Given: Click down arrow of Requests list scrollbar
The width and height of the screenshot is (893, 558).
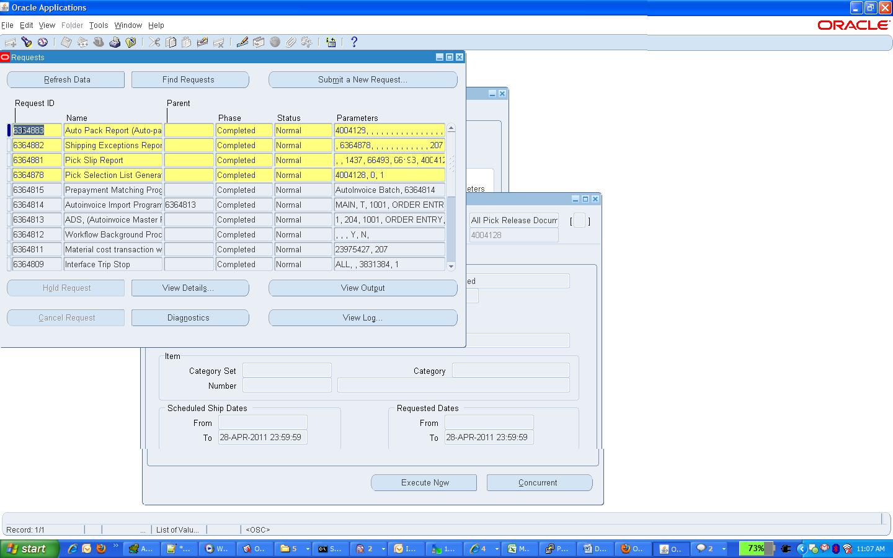Looking at the screenshot, I should coord(451,266).
